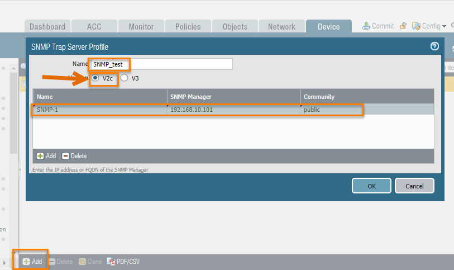Open help for SNMP Trap Server Profile

pyautogui.click(x=434, y=46)
